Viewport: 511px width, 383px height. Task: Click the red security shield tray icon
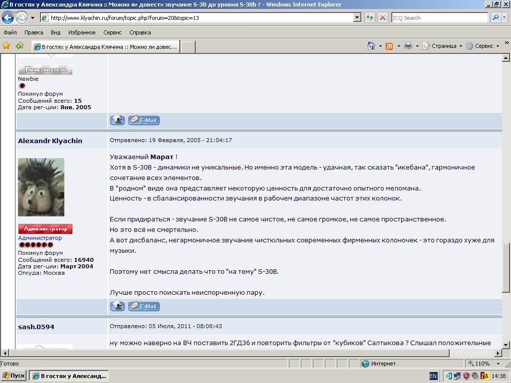pyautogui.click(x=467, y=376)
